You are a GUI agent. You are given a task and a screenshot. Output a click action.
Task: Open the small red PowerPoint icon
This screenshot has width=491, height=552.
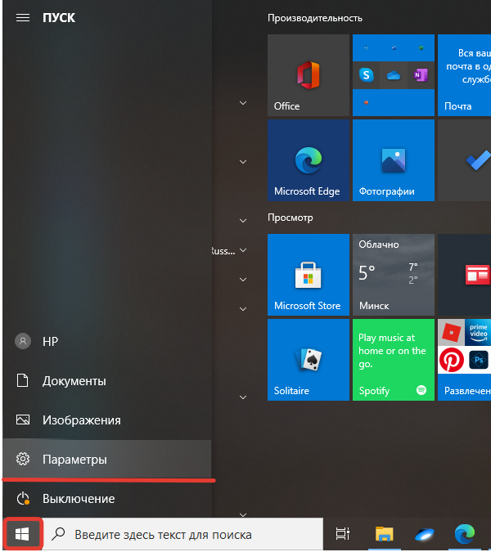click(x=367, y=102)
